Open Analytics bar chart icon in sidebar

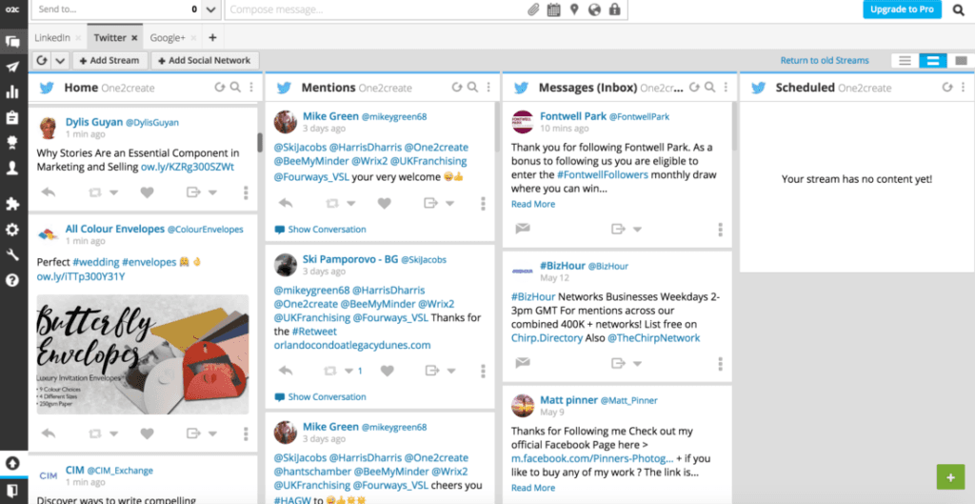coord(12,92)
